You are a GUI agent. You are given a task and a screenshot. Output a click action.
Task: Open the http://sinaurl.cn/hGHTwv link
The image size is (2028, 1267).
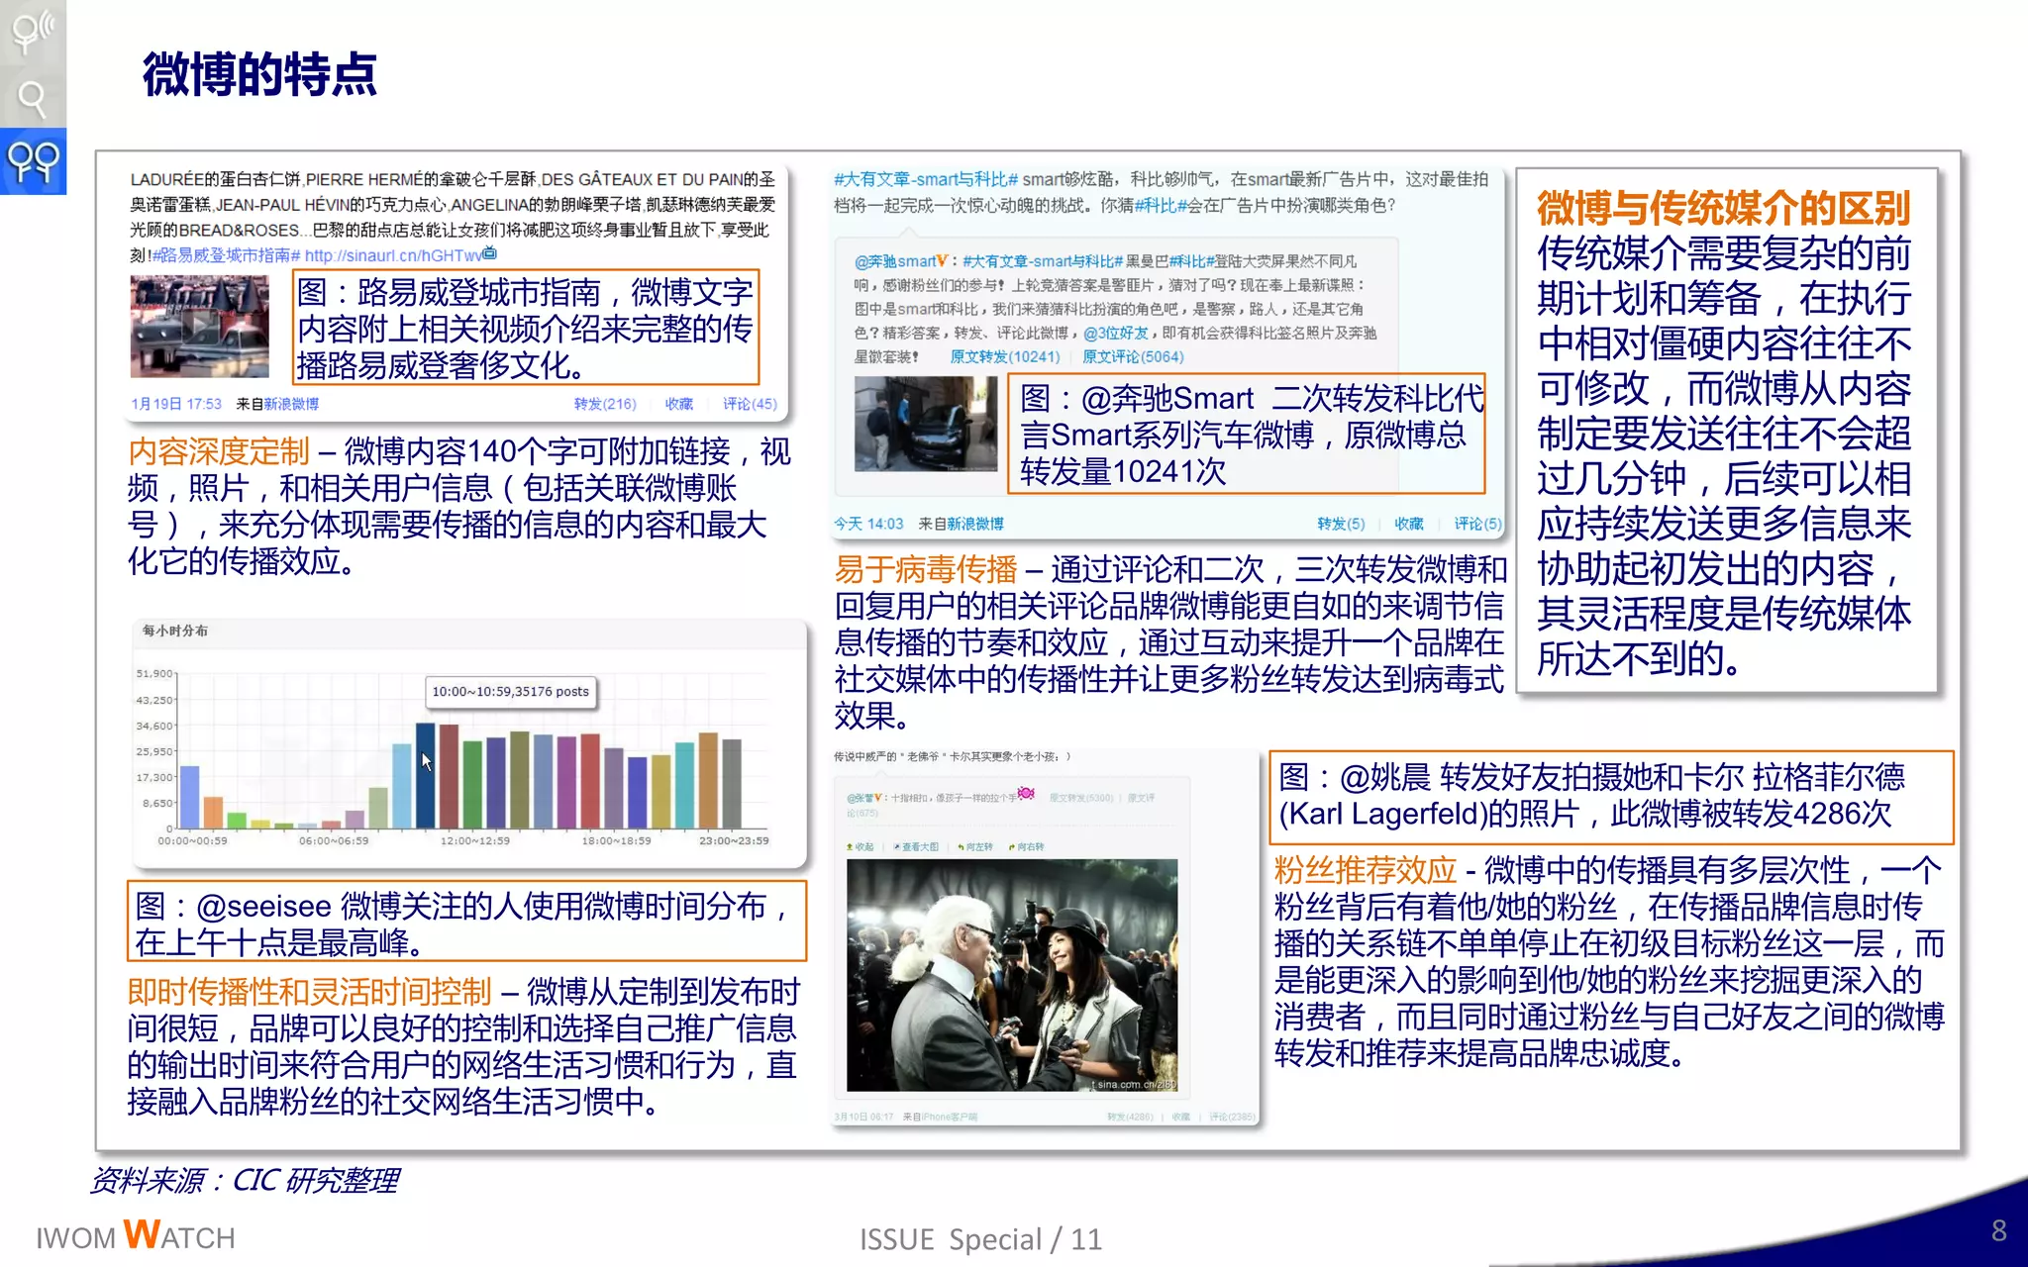click(x=392, y=255)
